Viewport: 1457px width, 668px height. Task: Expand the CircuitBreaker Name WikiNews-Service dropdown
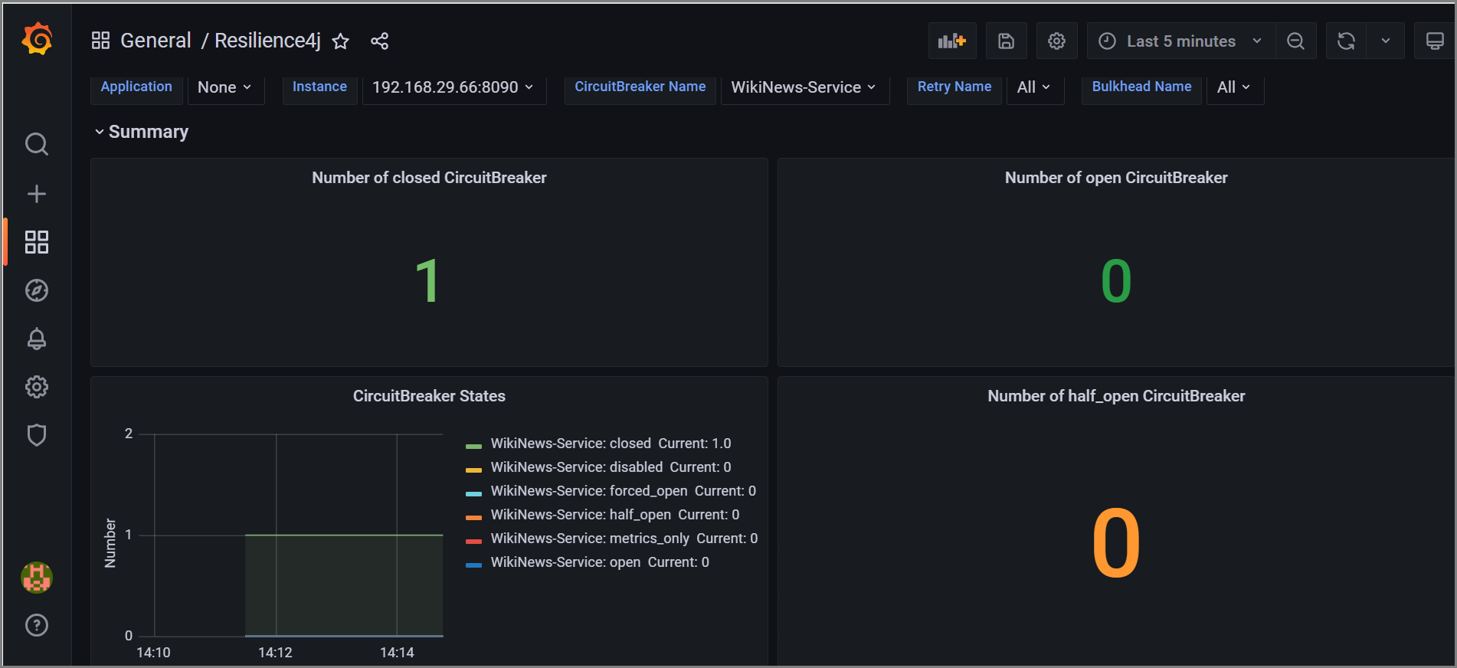804,87
